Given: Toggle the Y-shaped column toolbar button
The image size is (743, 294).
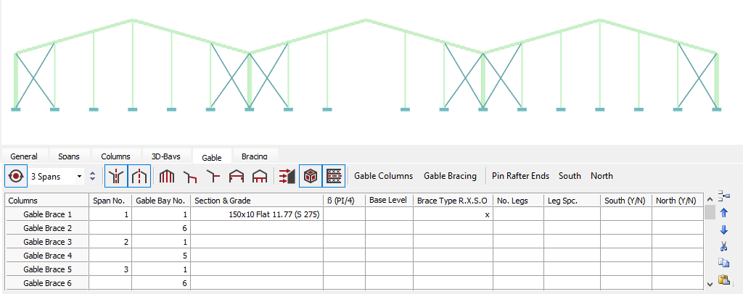Looking at the screenshot, I should [x=116, y=176].
